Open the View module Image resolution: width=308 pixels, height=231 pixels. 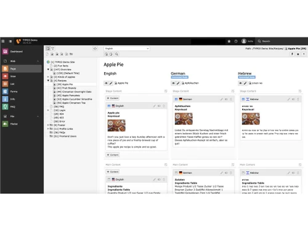click(x=22, y=76)
